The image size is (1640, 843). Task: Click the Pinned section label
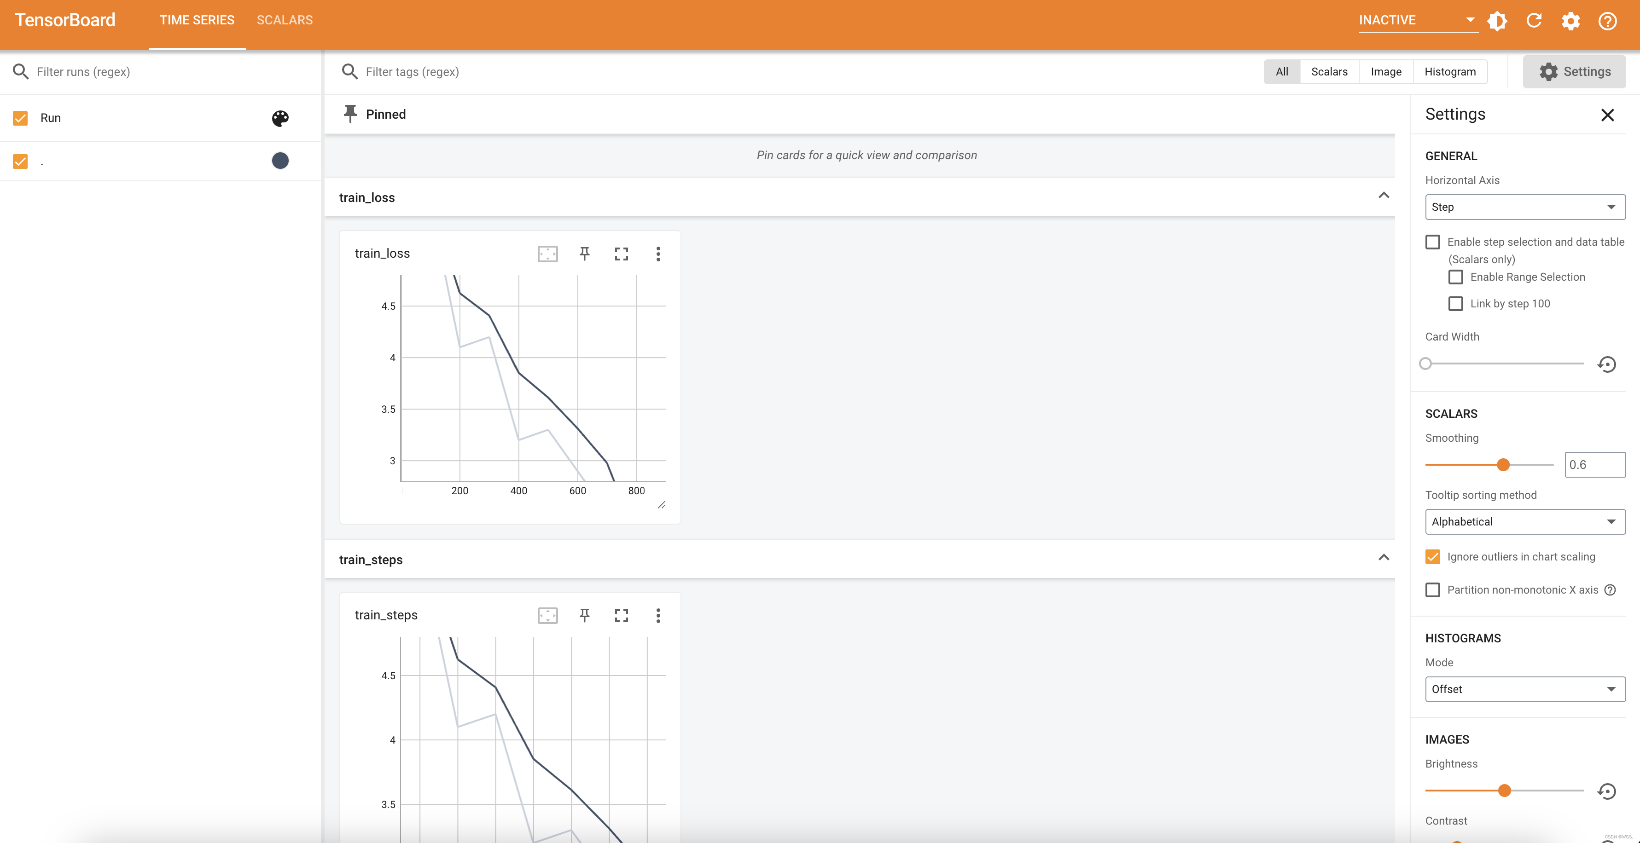(385, 114)
